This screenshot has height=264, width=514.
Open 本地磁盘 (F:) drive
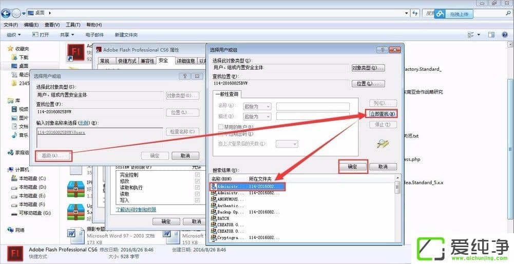click(x=29, y=204)
